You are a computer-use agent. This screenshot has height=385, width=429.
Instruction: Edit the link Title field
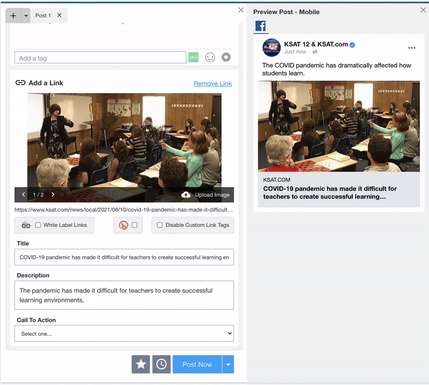124,257
